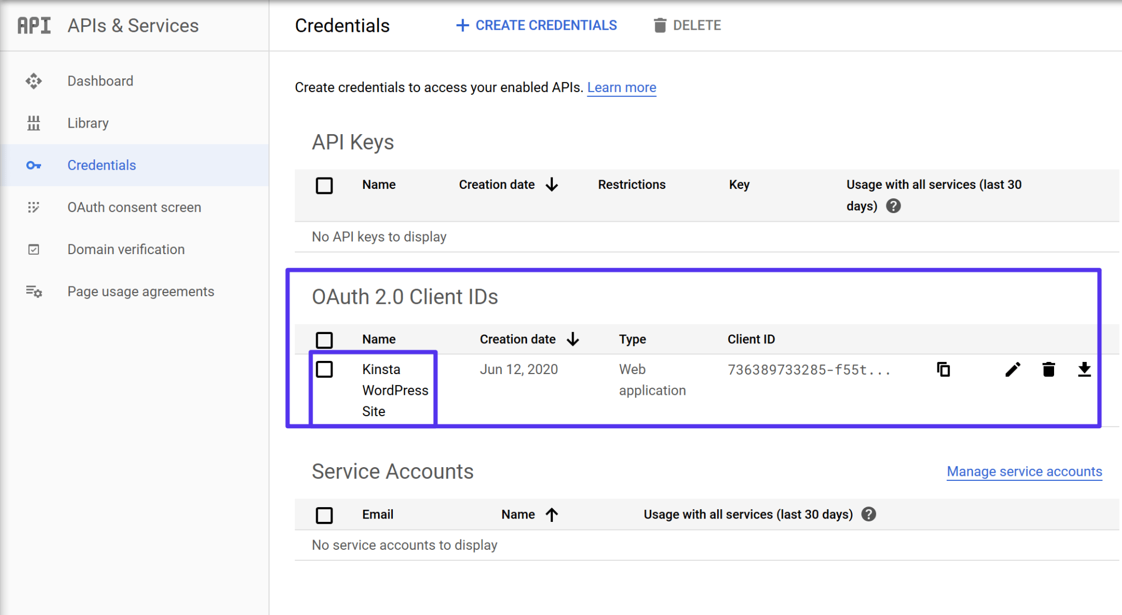Click the APIs & Services logo
The height and width of the screenshot is (615, 1122).
tap(34, 25)
